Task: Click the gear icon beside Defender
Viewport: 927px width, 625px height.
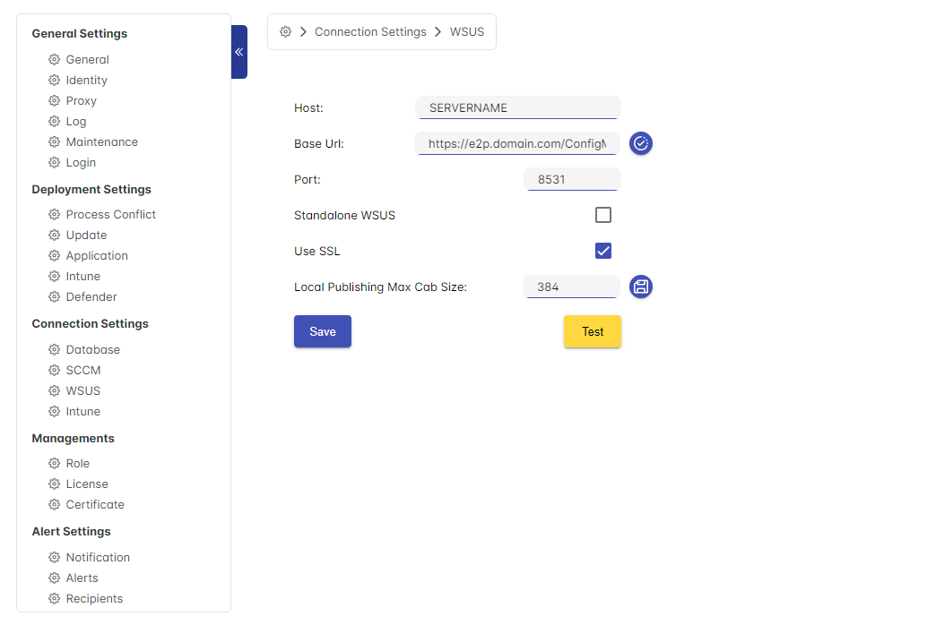Action: tap(54, 297)
